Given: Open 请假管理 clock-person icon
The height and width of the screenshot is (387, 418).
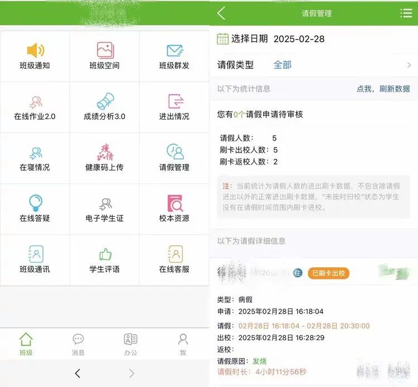Looking at the screenshot, I should (175, 151).
